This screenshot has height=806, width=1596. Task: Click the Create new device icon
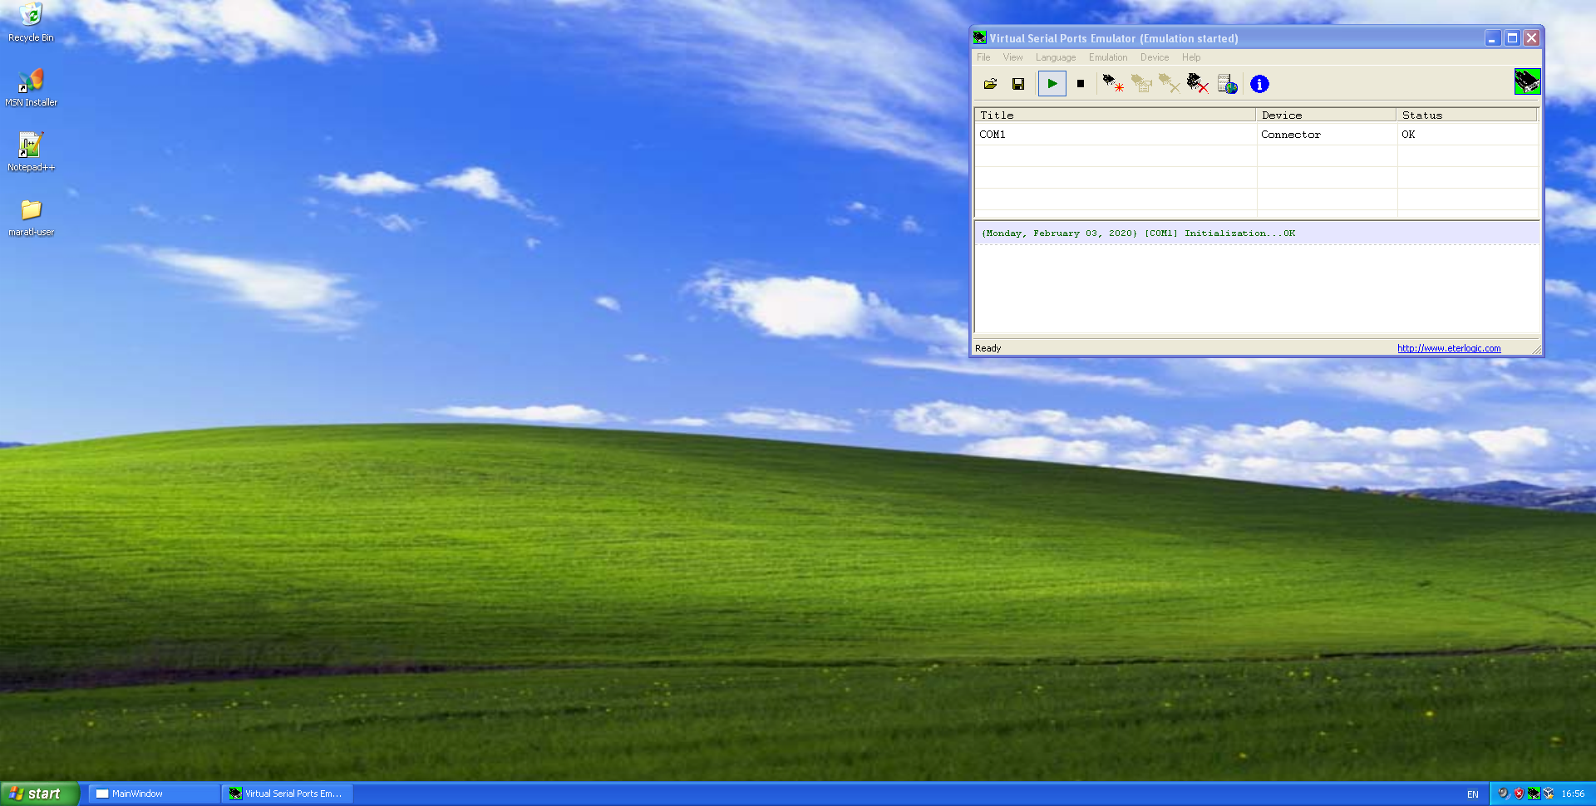(x=1113, y=83)
